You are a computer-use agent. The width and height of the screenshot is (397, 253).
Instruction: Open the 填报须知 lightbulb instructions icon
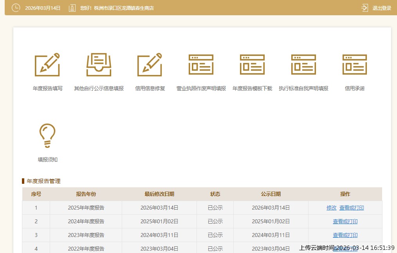coord(47,135)
